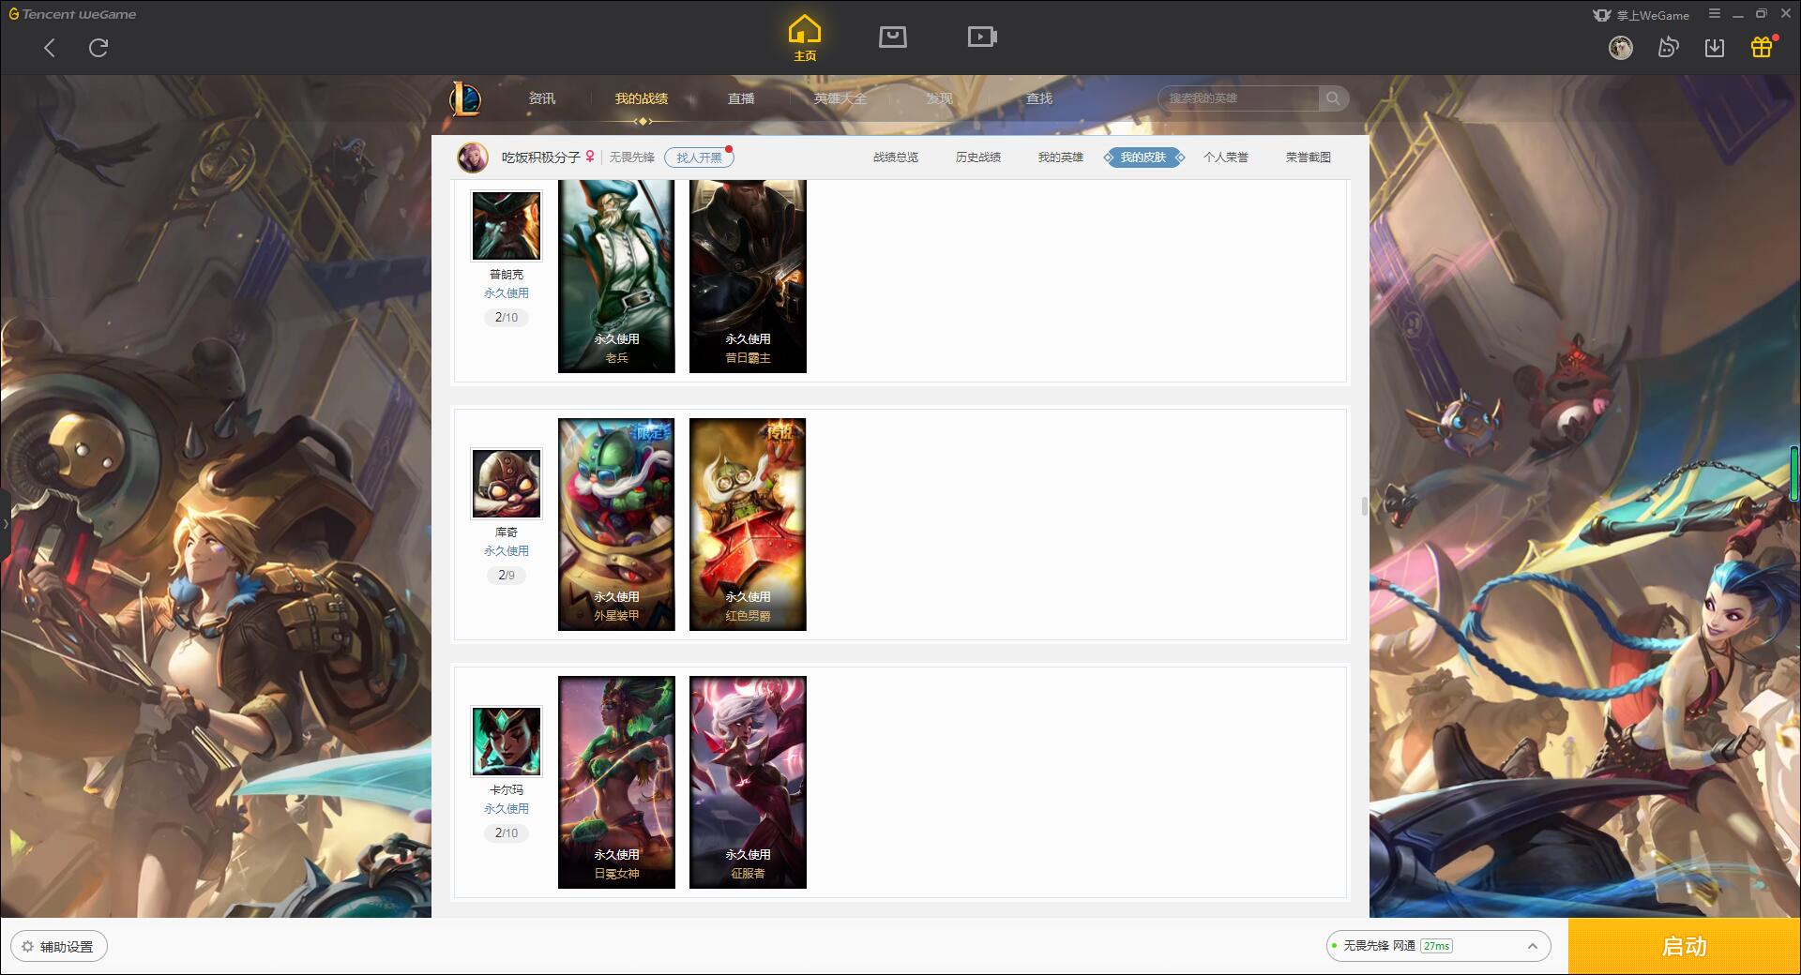The width and height of the screenshot is (1801, 975).
Task: Open the 掌上WeGame mobile link
Action: [1641, 15]
